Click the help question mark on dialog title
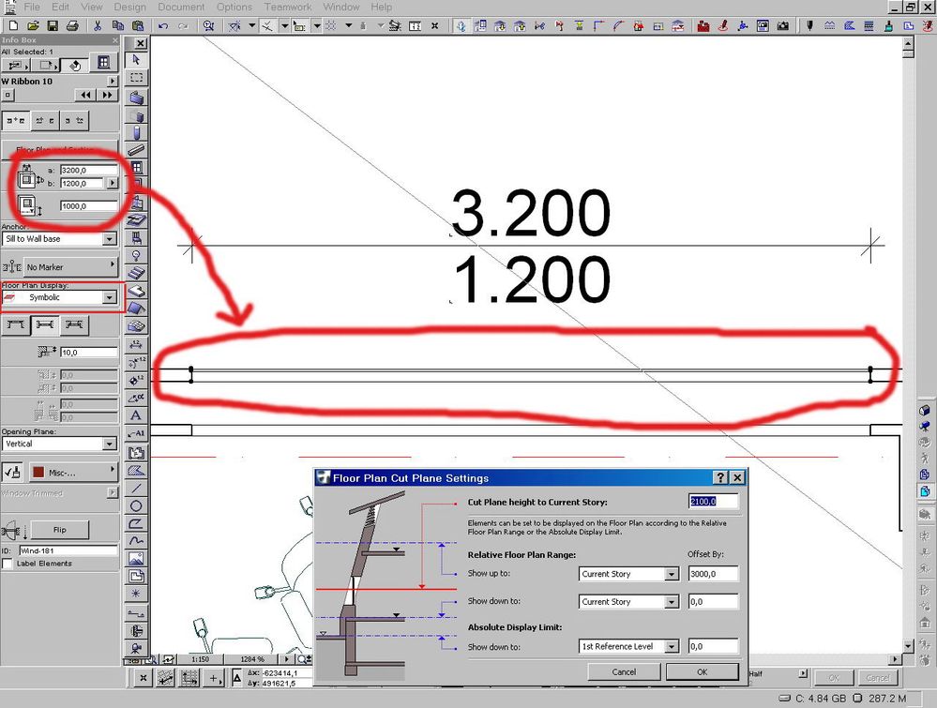Screen dimensions: 937x708 click(720, 477)
